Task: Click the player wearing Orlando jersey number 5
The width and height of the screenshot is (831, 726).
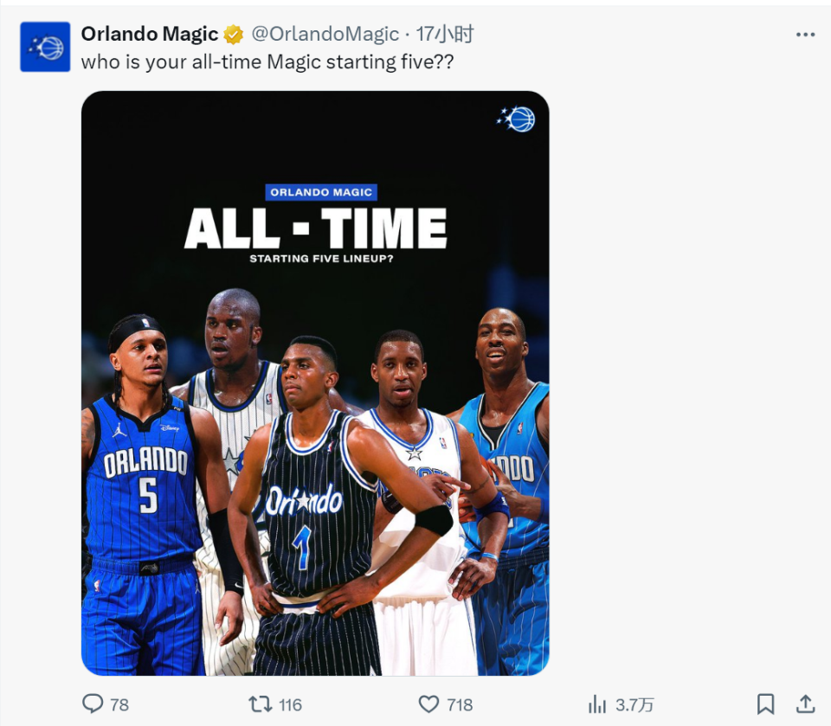Action: (143, 485)
